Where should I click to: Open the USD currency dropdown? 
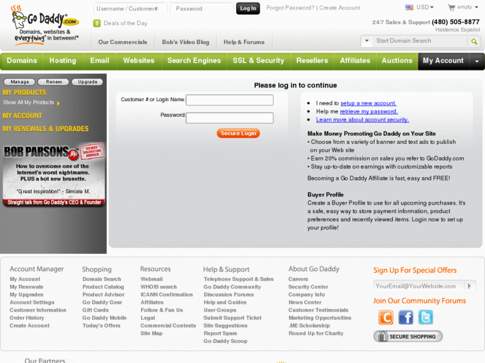click(x=425, y=7)
